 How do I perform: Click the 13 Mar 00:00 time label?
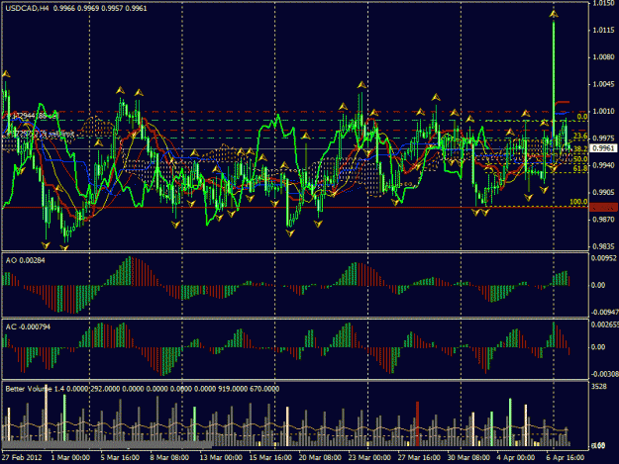coord(221,458)
